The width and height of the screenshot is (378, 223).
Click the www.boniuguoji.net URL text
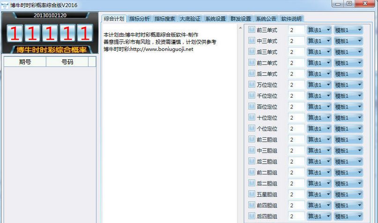[x=162, y=49]
